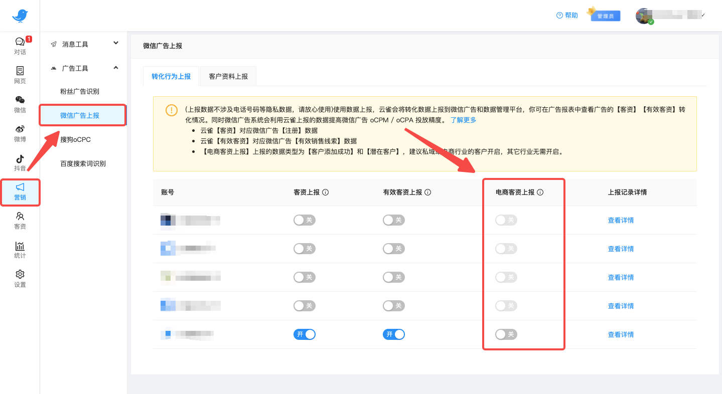Click info icon beside 电商客资上报 header

(540, 192)
